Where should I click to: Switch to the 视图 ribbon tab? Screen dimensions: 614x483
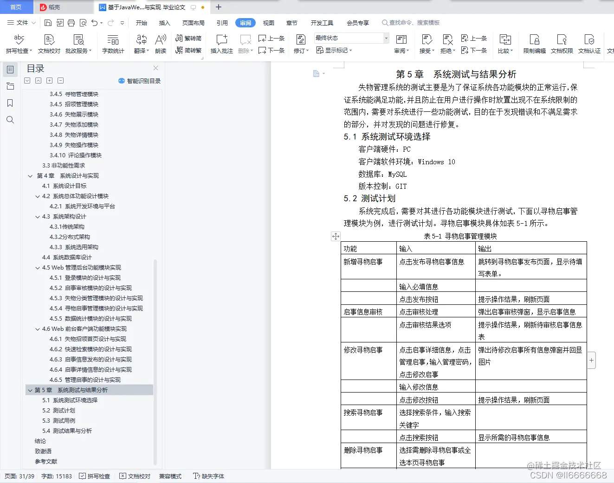tap(269, 22)
